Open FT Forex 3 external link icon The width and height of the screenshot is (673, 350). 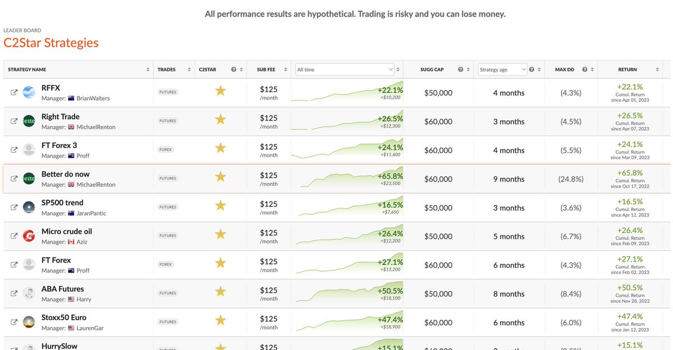(14, 150)
